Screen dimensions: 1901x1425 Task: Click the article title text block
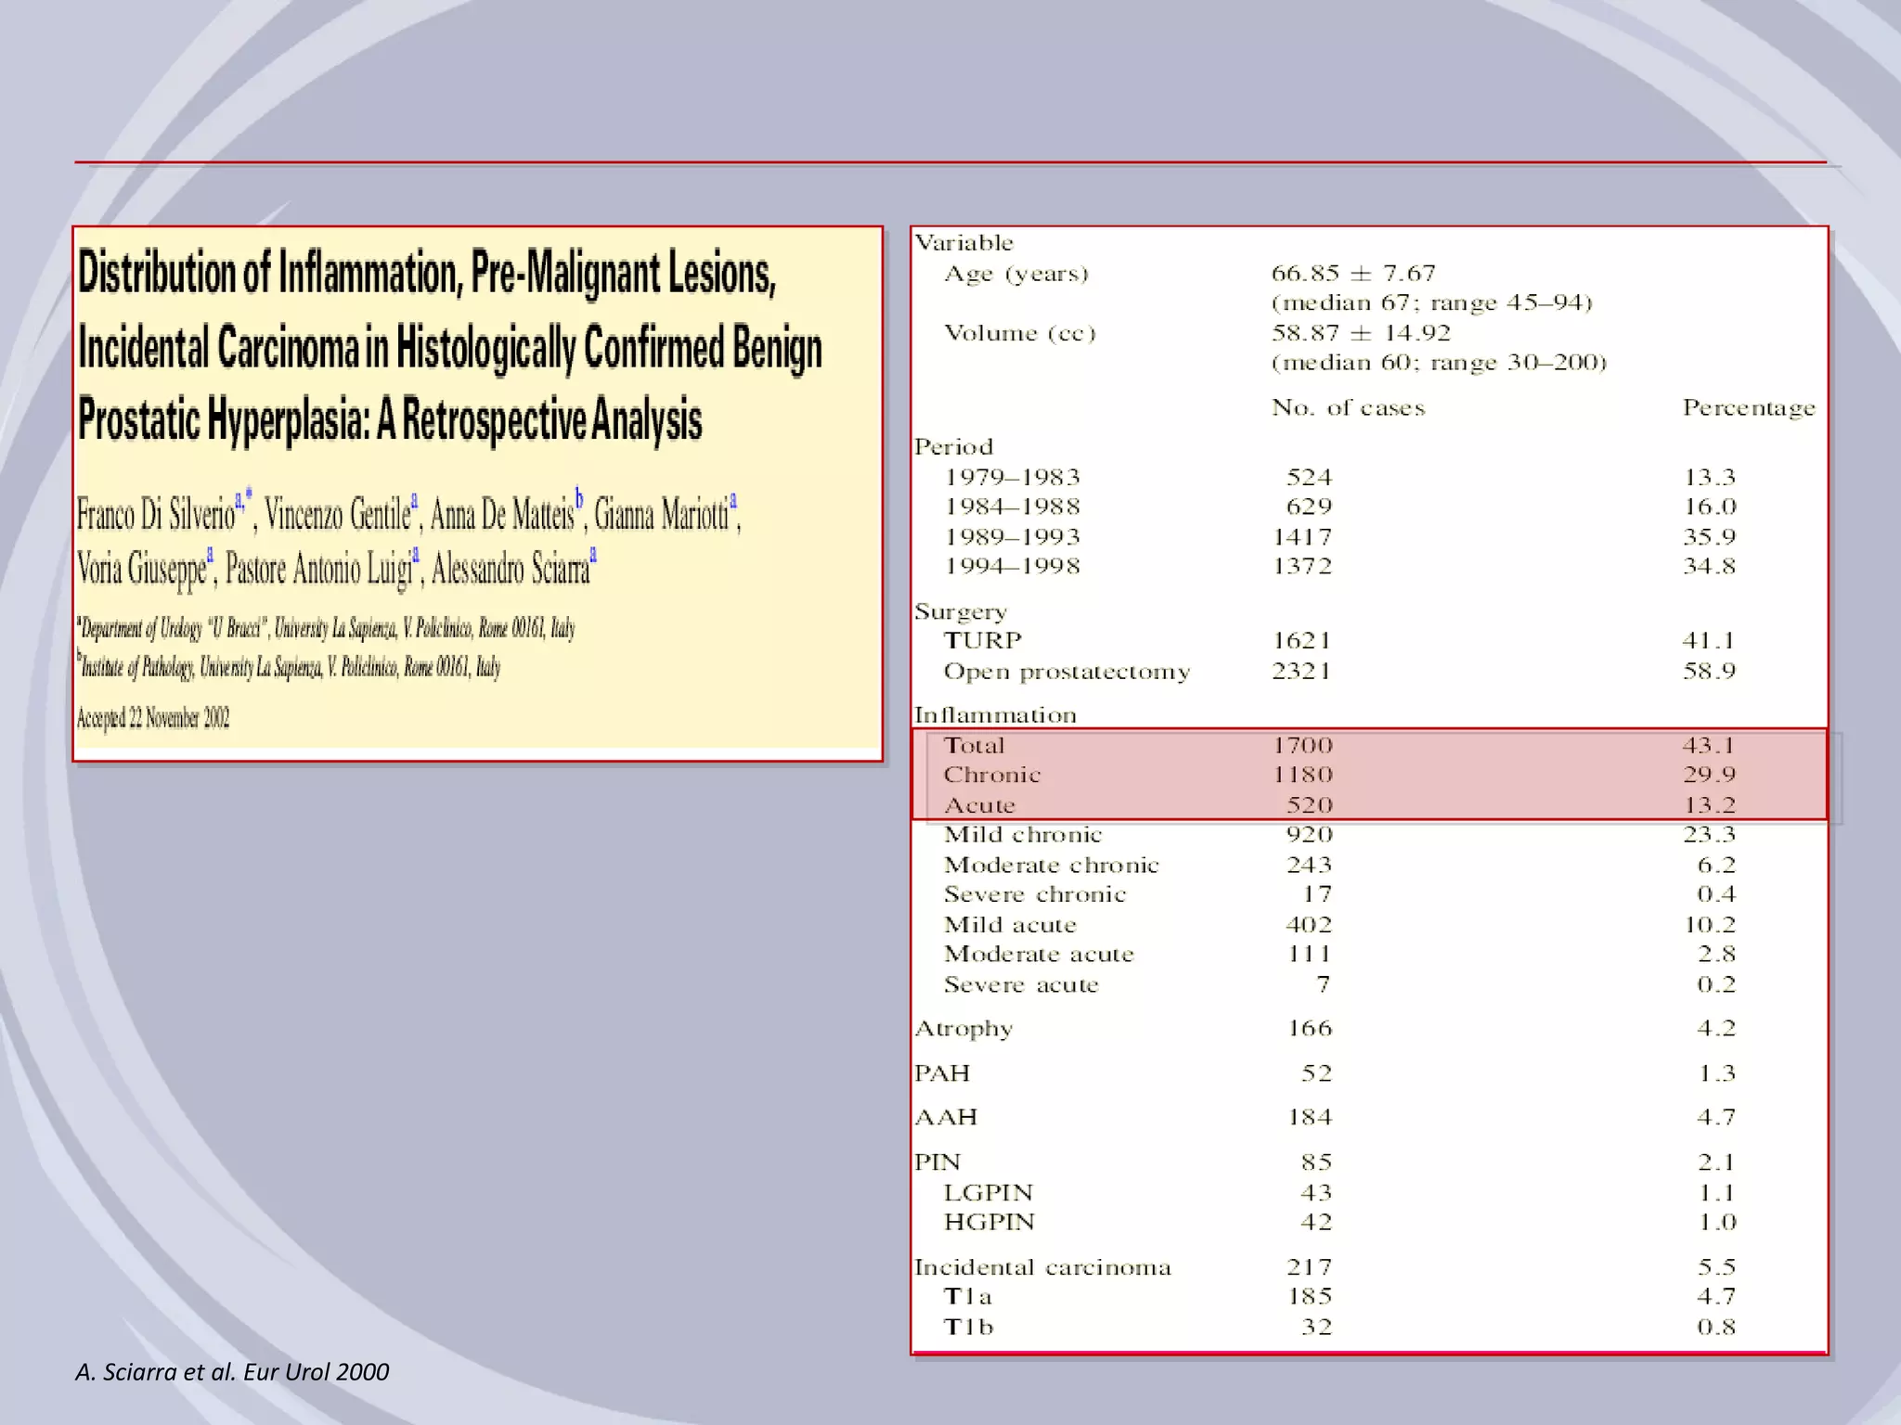pos(449,348)
